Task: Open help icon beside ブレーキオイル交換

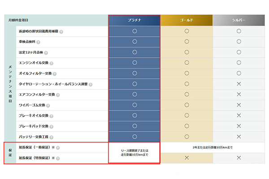Action: pyautogui.click(x=52, y=116)
